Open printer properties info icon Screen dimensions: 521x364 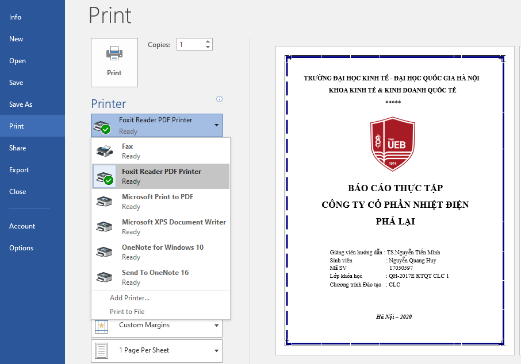[219, 99]
